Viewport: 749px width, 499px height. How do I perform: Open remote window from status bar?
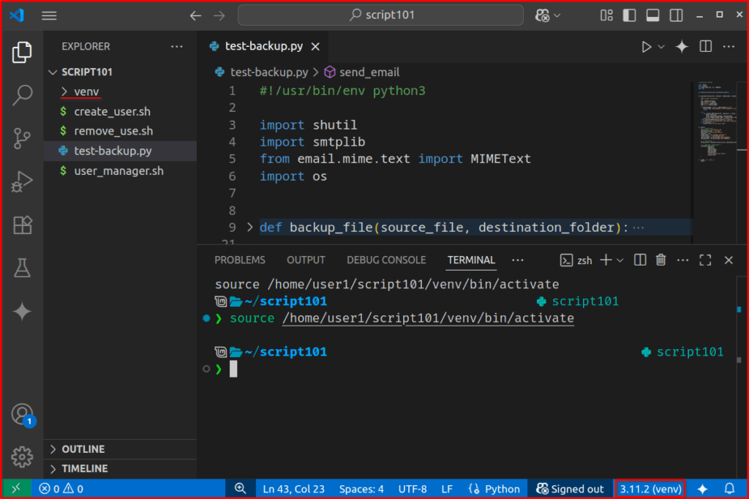pyautogui.click(x=16, y=489)
